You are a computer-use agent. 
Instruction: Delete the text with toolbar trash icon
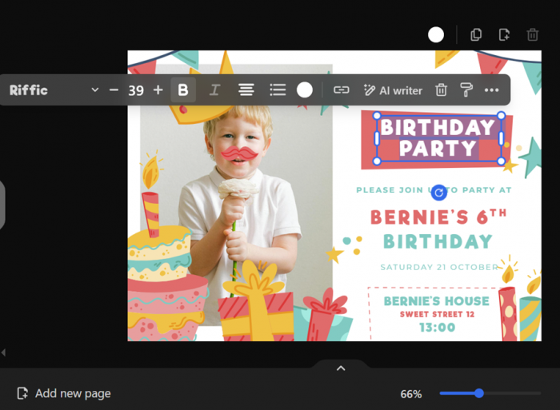point(441,90)
